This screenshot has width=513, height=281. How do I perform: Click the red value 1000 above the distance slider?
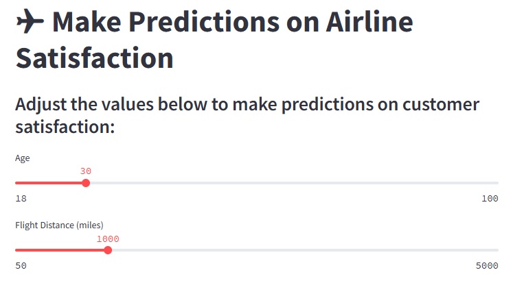tap(108, 239)
